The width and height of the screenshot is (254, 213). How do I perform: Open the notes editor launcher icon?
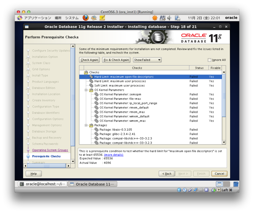pos(102,18)
